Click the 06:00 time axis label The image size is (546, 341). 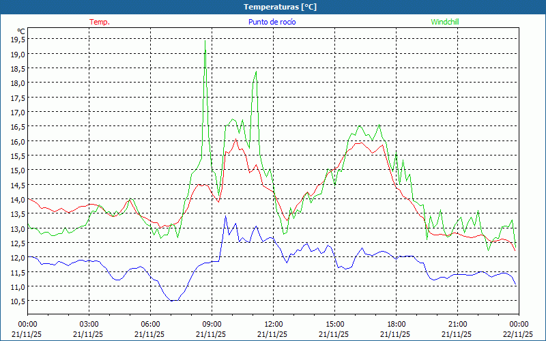150,324
